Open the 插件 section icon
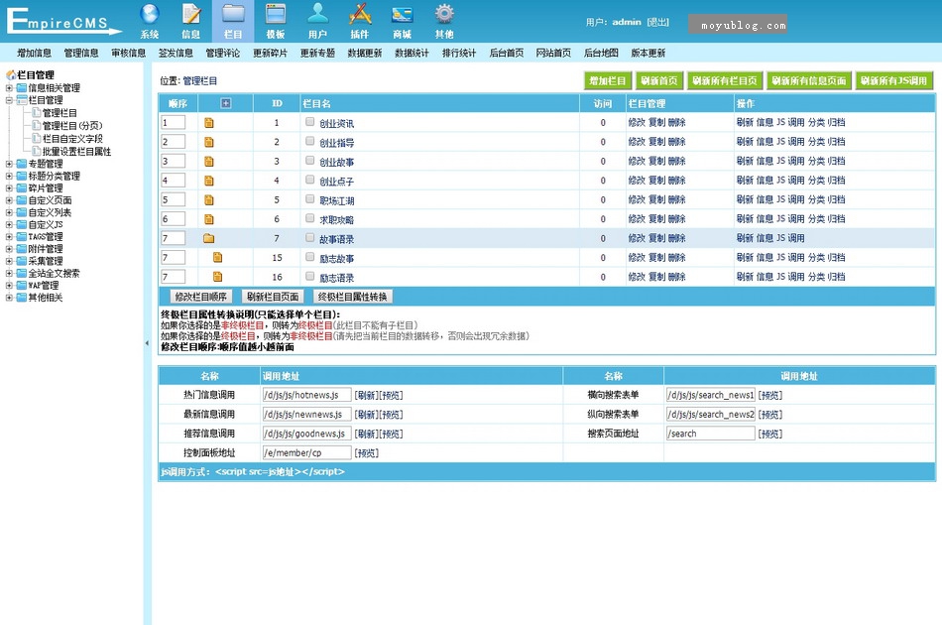Image resolution: width=942 pixels, height=625 pixels. coord(360,21)
